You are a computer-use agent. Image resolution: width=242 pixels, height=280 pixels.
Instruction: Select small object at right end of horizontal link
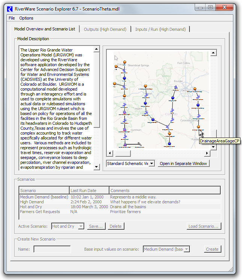139,144
